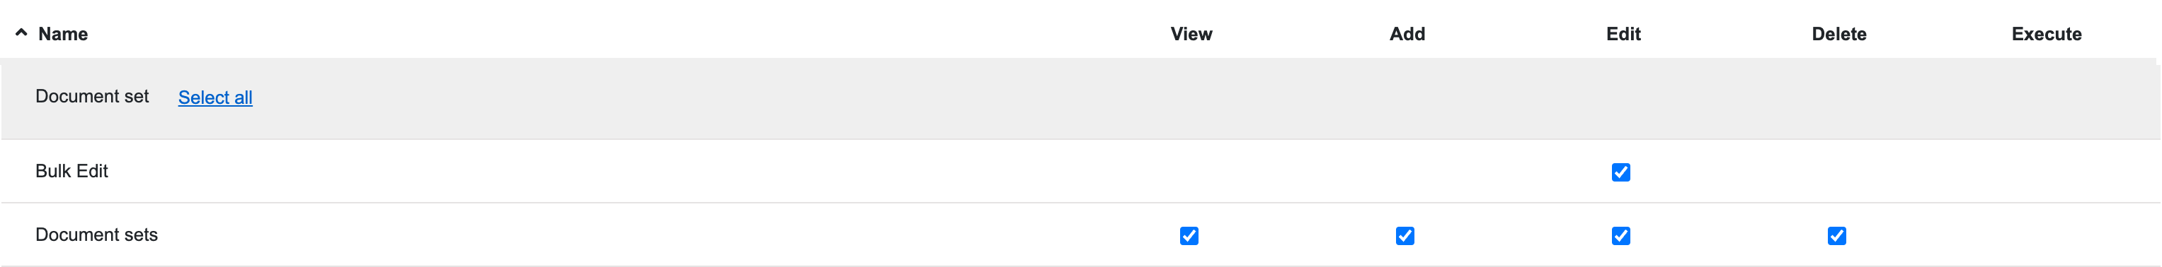Select the Document sets row name
Image resolution: width=2162 pixels, height=267 pixels.
(96, 235)
